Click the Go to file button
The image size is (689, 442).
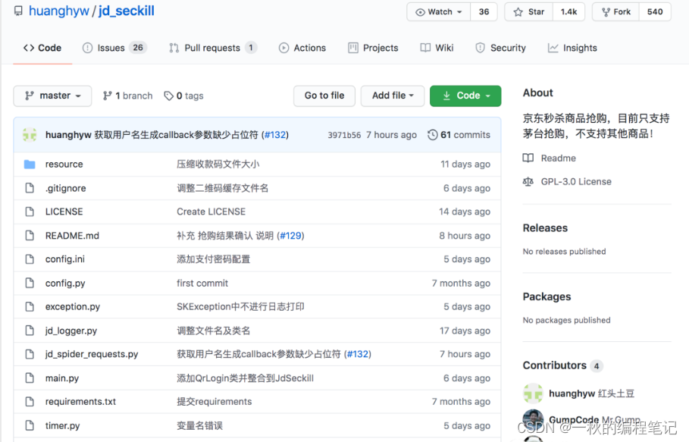point(324,96)
